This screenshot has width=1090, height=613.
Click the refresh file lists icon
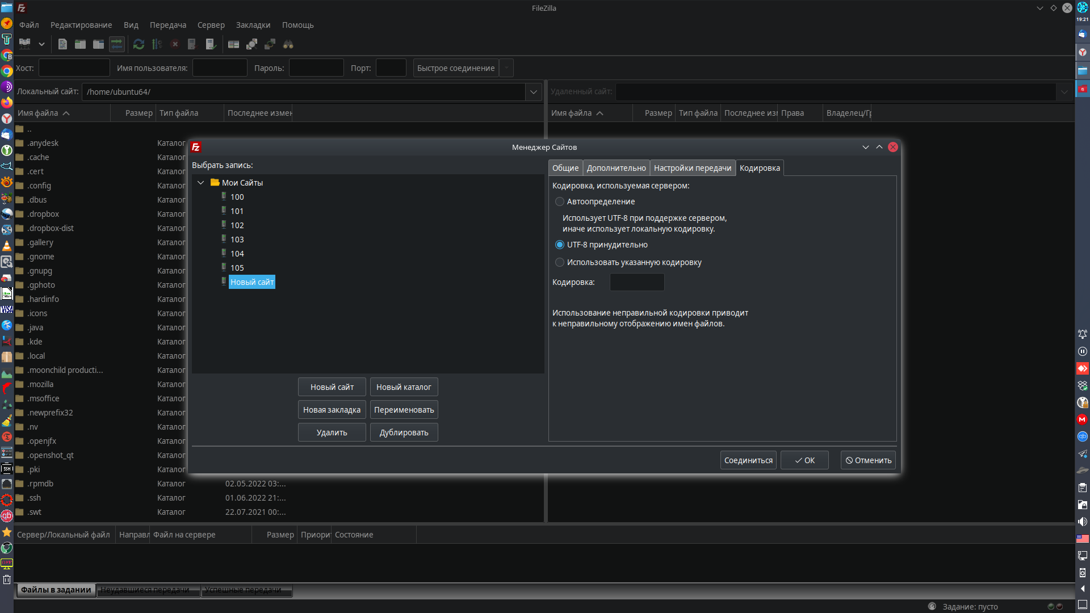coord(139,44)
